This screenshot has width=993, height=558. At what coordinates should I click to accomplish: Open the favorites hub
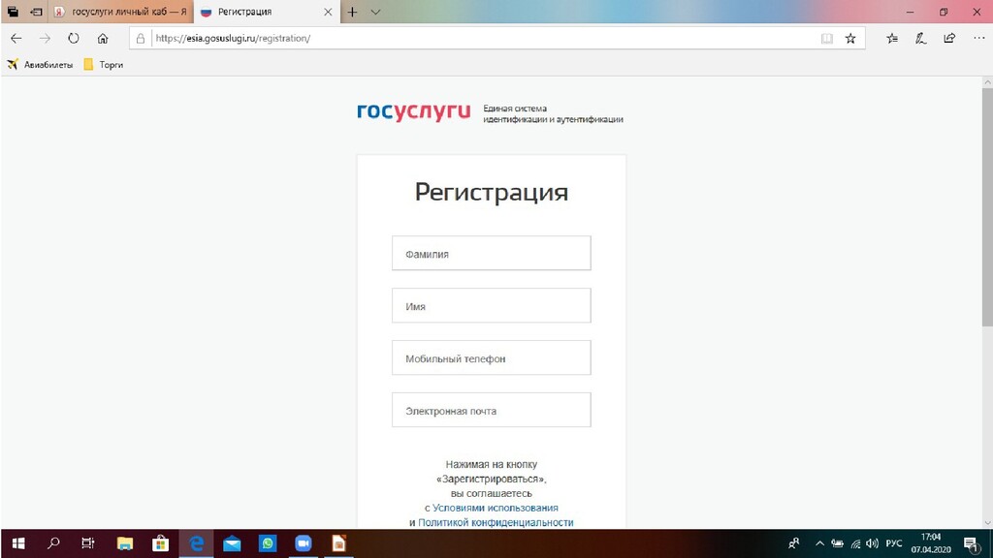(892, 39)
